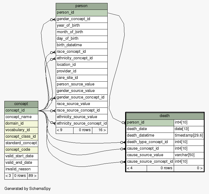
Task: Click the cause_source_value varchar[50] type cell
Action: click(189, 155)
